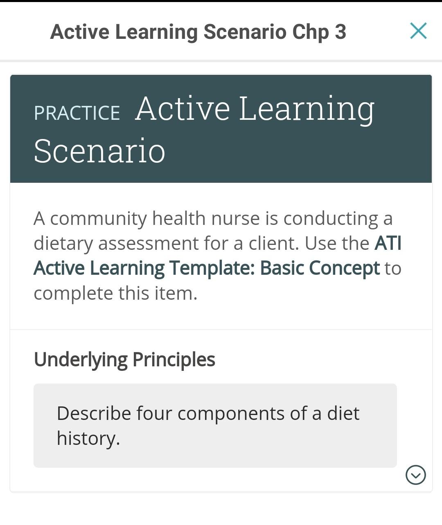Image resolution: width=442 pixels, height=525 pixels.
Task: Click the Active Learning Scenario banner
Action: point(221,128)
